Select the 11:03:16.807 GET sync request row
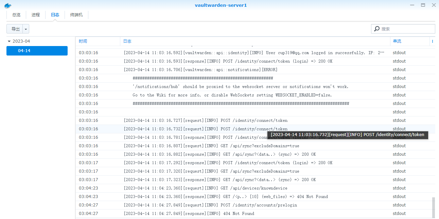Viewport: 439px width, 219px height. [255, 146]
